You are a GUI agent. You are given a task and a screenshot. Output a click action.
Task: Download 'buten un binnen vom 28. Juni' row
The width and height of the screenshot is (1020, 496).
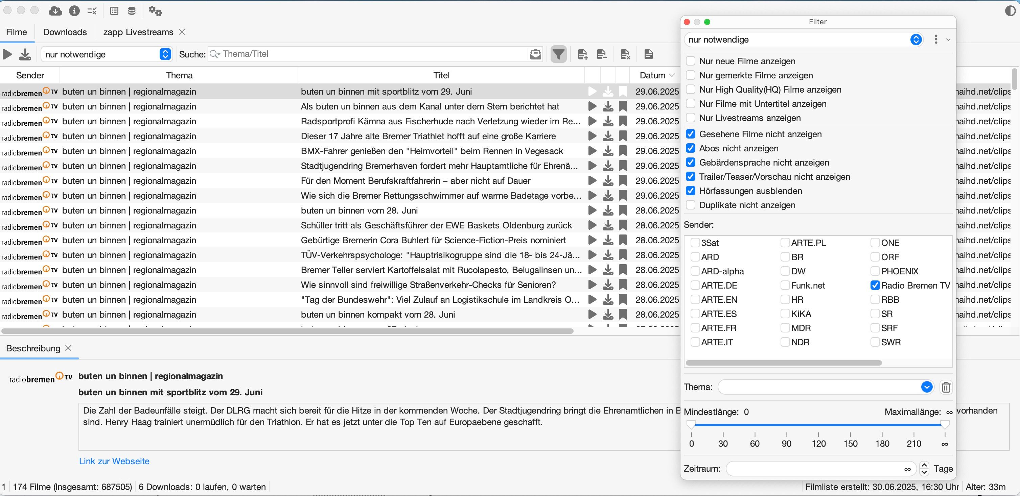(608, 210)
